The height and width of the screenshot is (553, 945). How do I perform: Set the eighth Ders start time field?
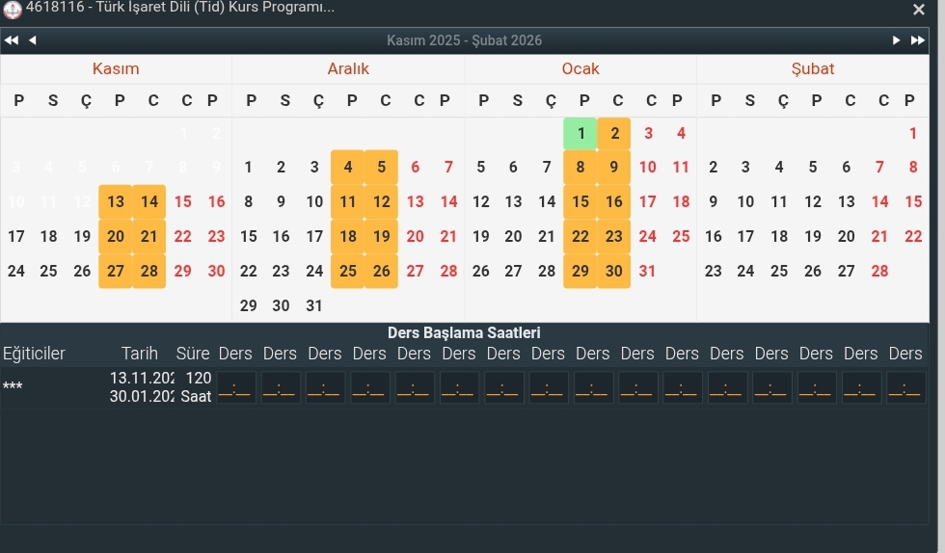(548, 387)
